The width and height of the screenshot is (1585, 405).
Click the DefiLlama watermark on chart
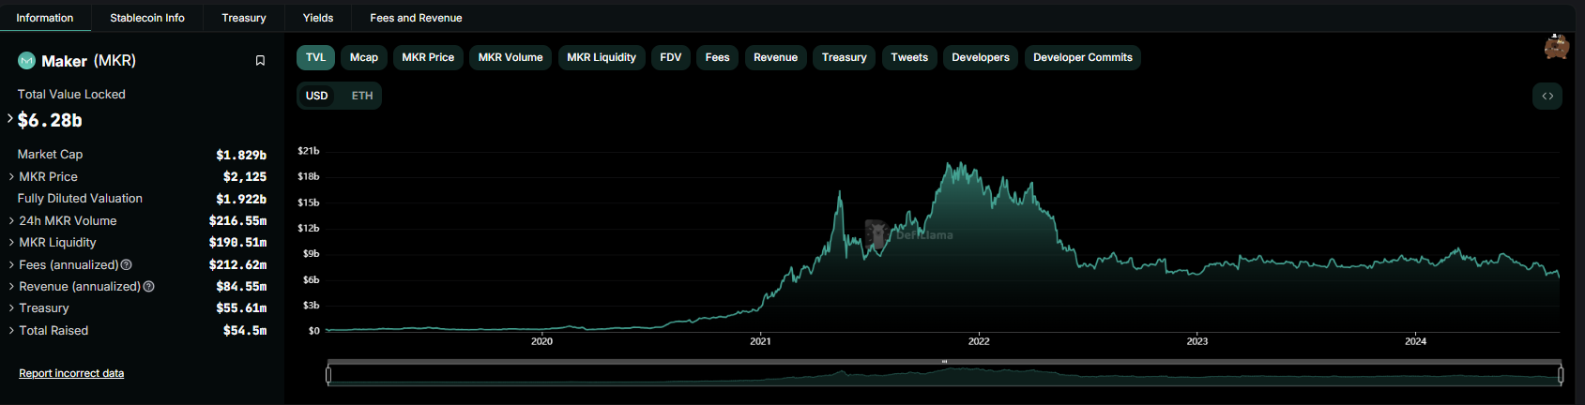point(908,234)
